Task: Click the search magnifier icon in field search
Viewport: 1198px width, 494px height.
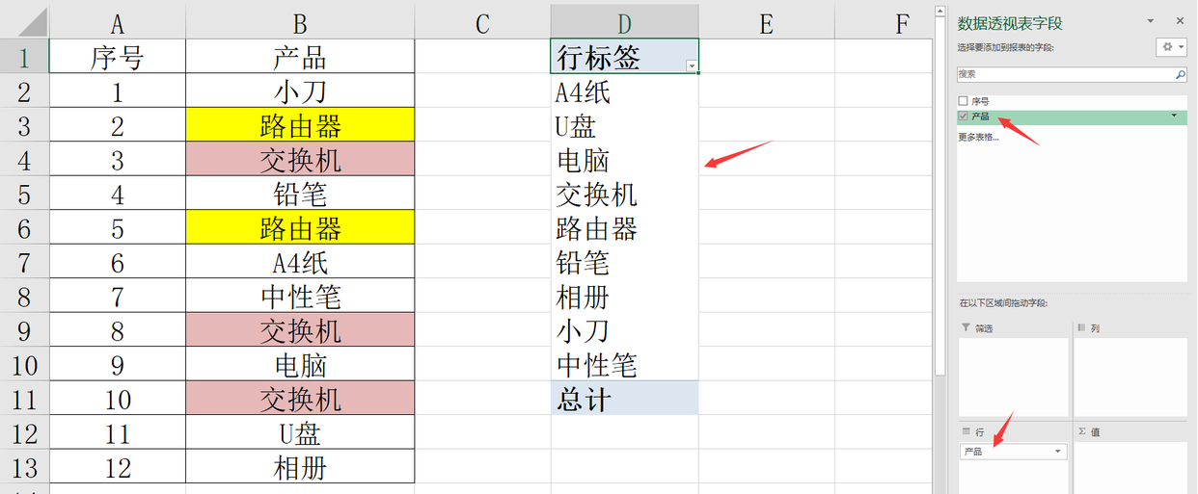Action: (x=1180, y=74)
